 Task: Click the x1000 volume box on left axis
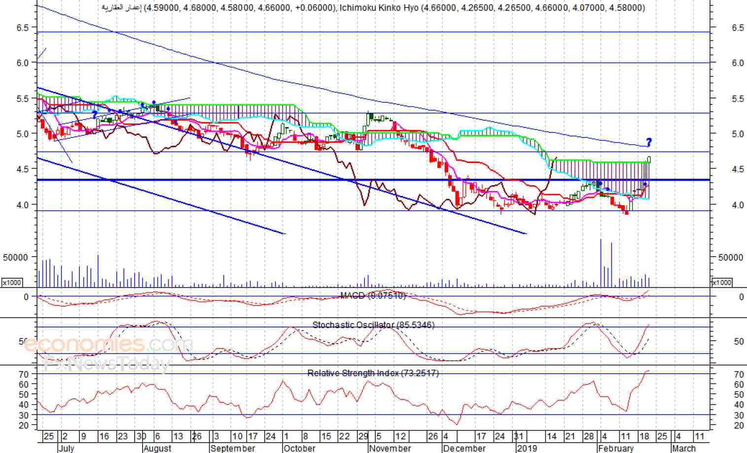tap(12, 283)
